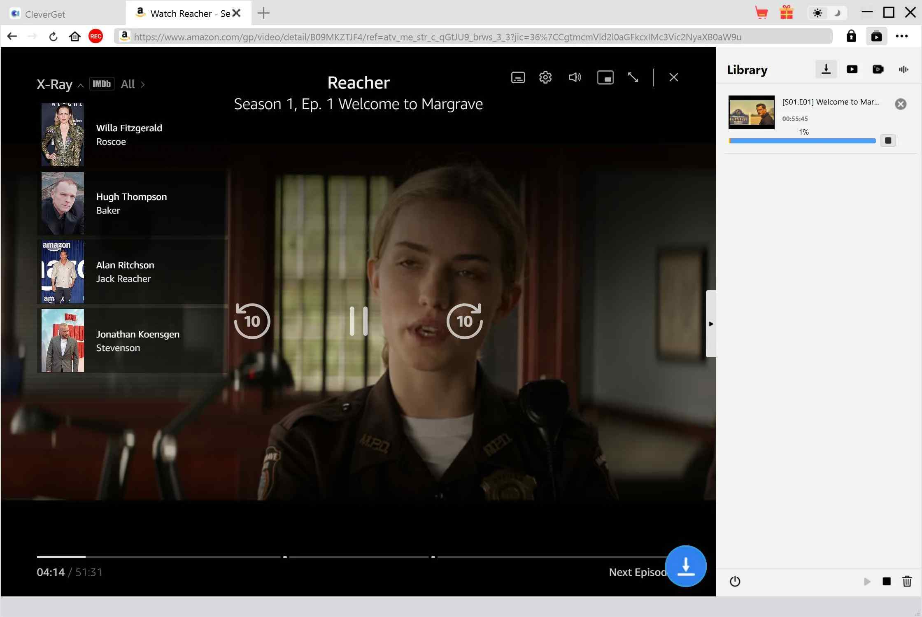Open a new browser tab
This screenshot has height=617, width=922.
tap(263, 13)
